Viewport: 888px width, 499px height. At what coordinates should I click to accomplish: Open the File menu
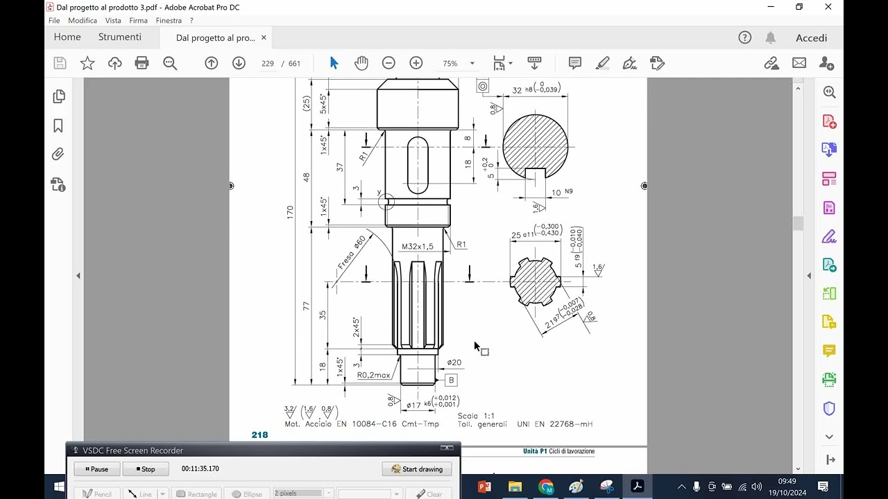[x=54, y=21]
